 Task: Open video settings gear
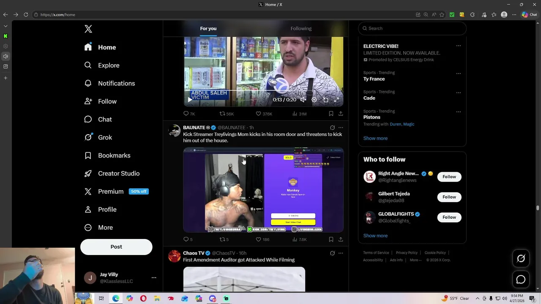[x=314, y=100]
